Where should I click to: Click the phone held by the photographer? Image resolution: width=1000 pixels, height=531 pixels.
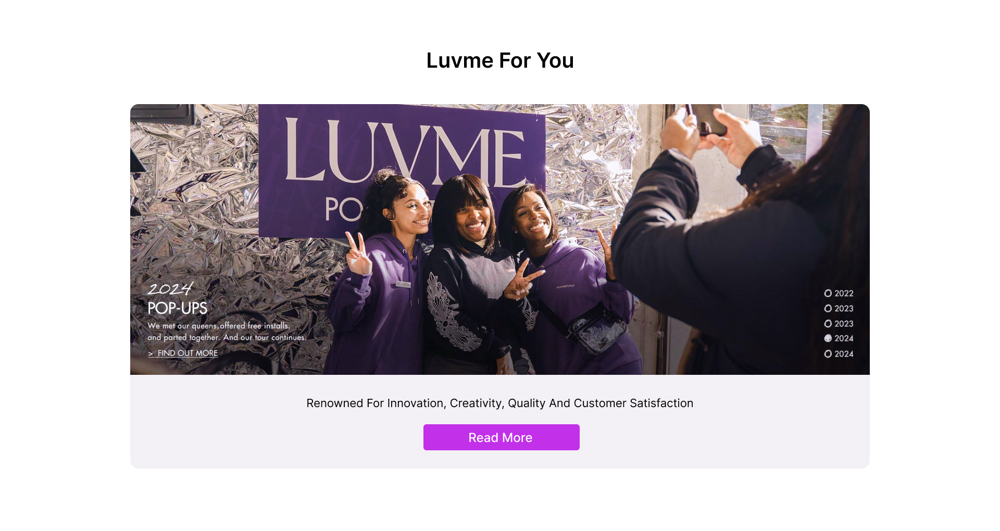click(x=706, y=119)
